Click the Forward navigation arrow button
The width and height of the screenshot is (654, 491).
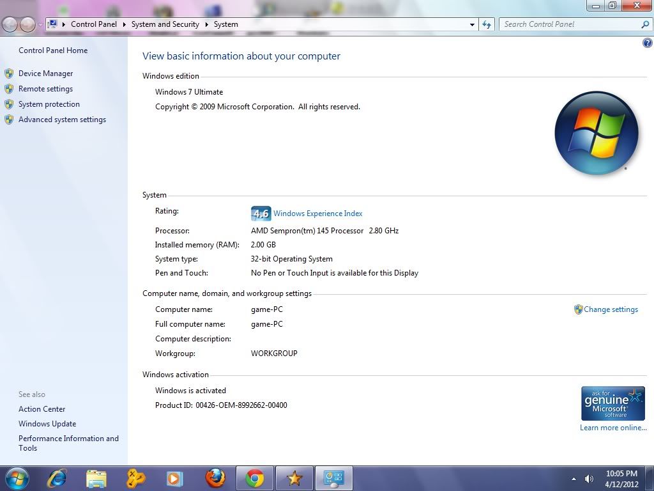(x=27, y=25)
